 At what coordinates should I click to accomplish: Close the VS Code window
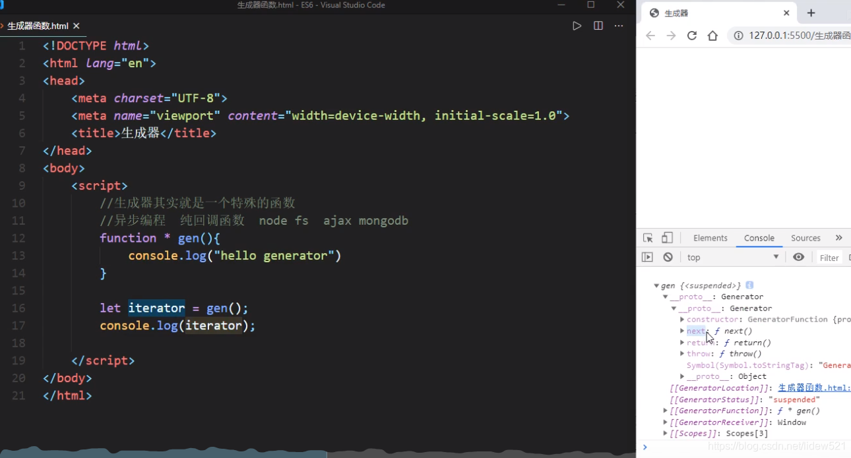point(621,5)
